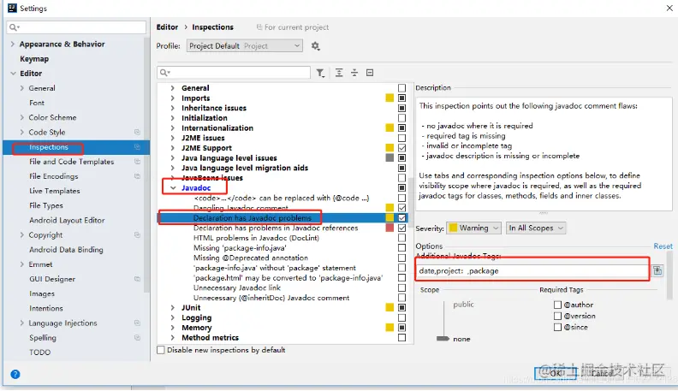Screen dimensions: 678x391
Task: Enable the @version required tag checkbox
Action: click(x=557, y=316)
